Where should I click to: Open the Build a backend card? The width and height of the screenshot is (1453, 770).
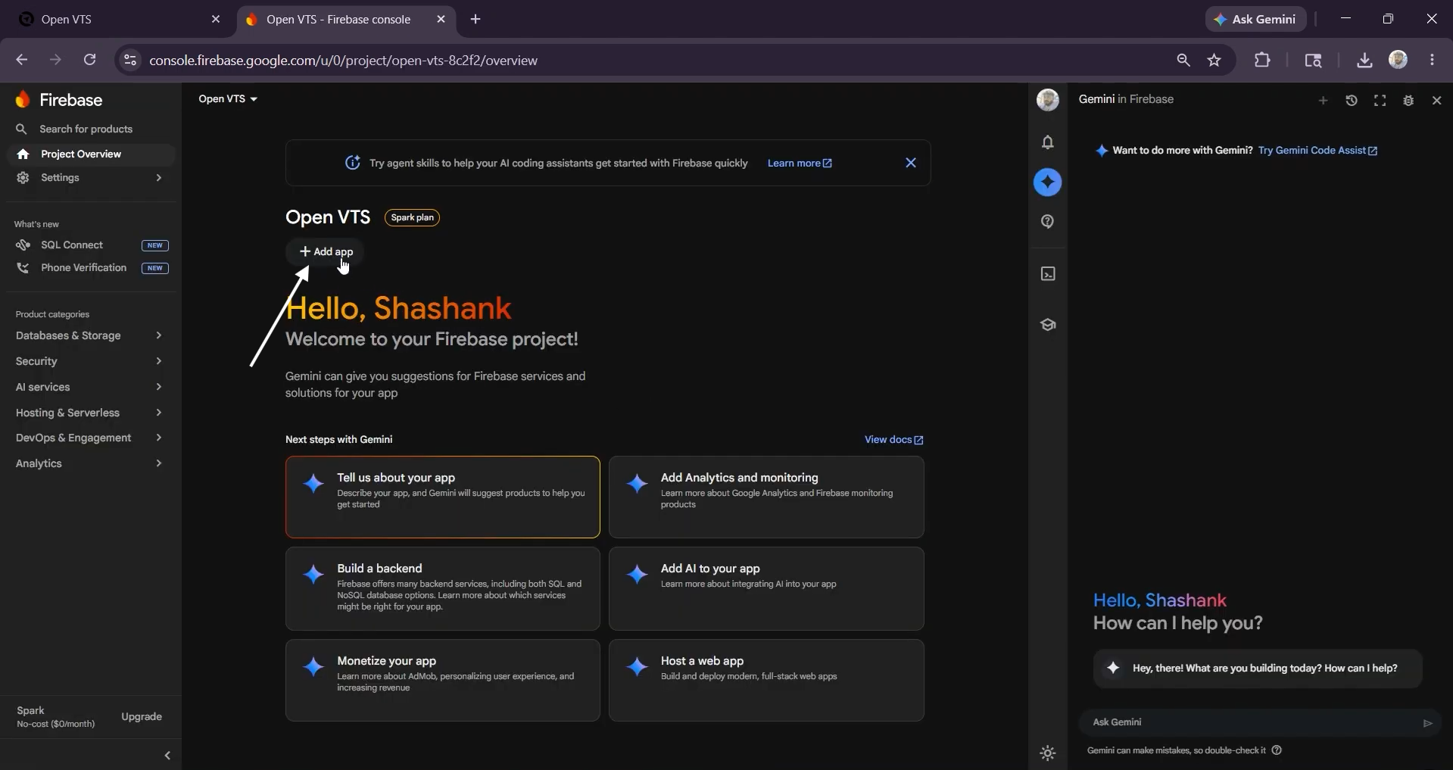443,589
